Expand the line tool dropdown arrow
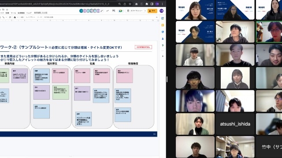Image resolution: width=282 pixels, height=158 pixels. 6,17
